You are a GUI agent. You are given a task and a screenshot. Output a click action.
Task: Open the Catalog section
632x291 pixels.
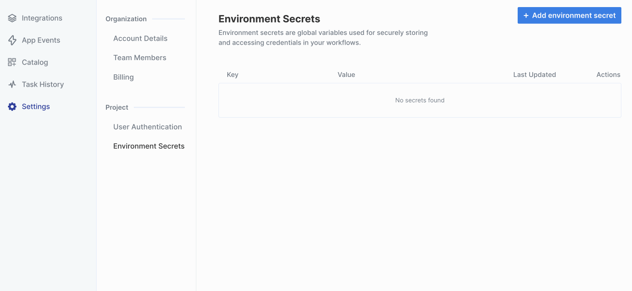coord(35,62)
